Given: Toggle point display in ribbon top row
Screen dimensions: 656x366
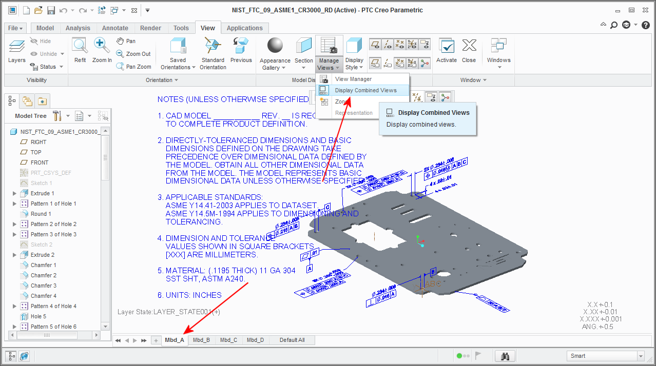Looking at the screenshot, I should coord(400,45).
